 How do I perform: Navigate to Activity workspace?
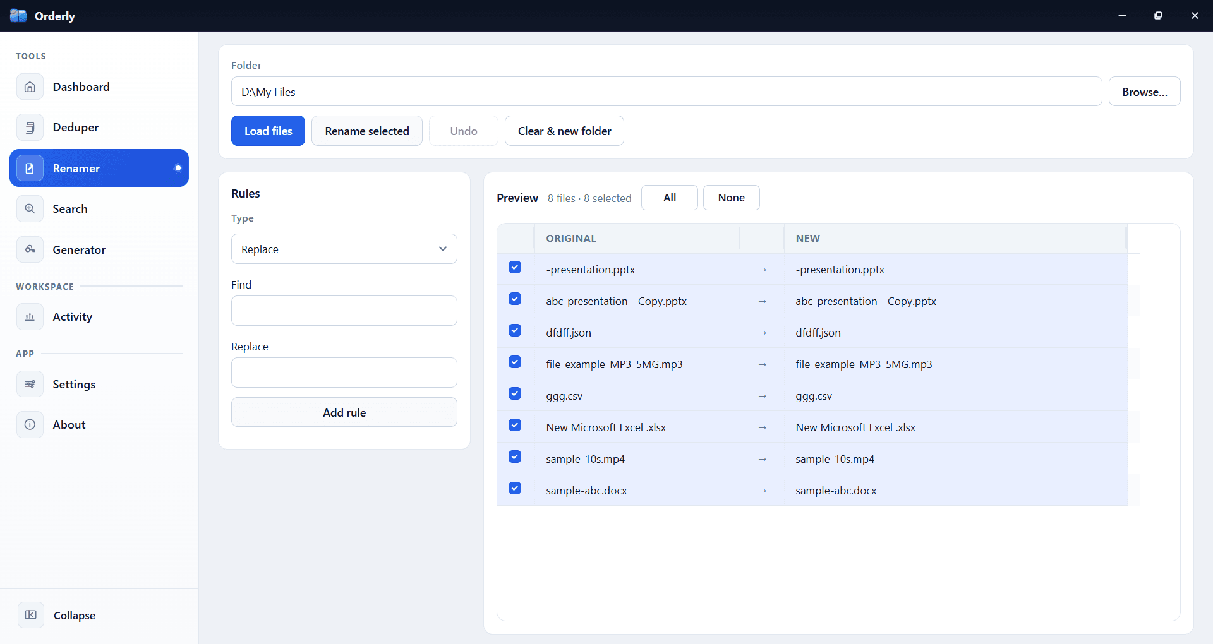pyautogui.click(x=99, y=317)
